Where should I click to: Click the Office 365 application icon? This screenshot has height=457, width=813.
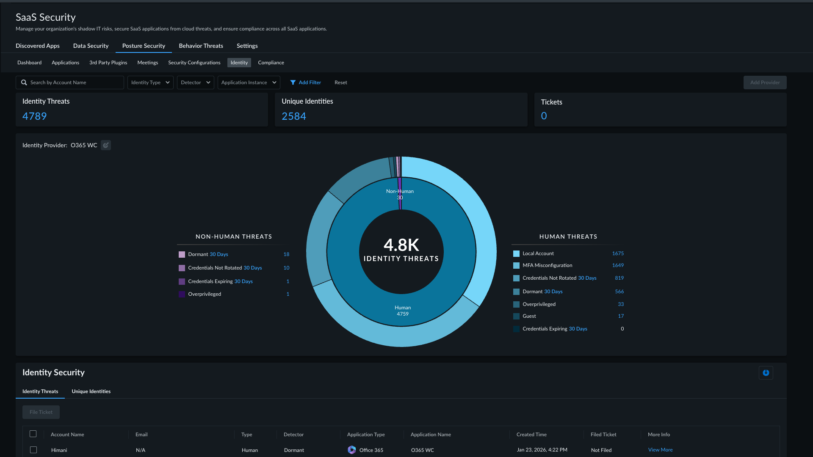tap(352, 450)
